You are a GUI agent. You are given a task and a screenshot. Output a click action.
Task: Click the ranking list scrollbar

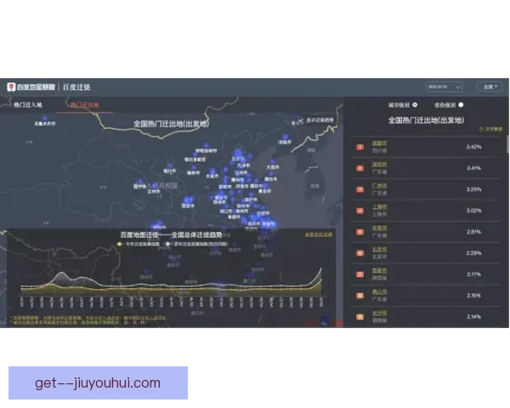click(507, 144)
